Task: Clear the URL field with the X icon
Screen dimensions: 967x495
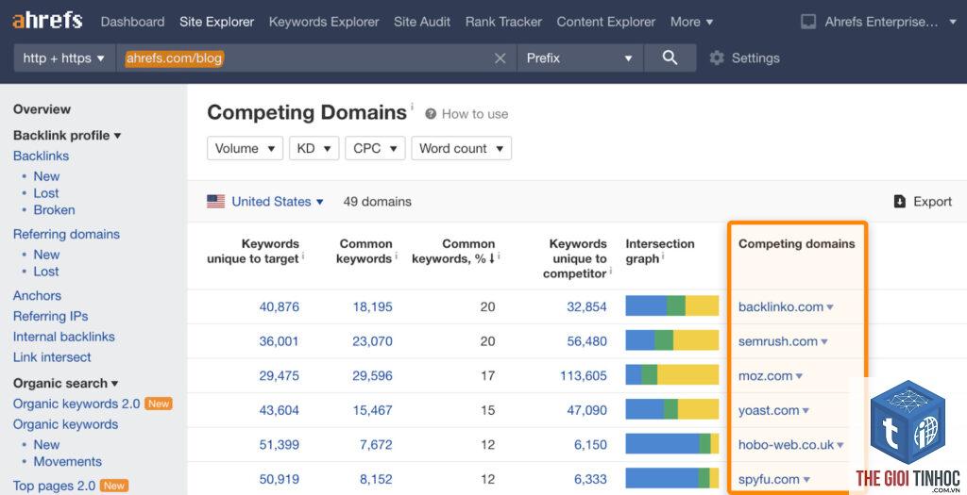Action: pos(500,58)
